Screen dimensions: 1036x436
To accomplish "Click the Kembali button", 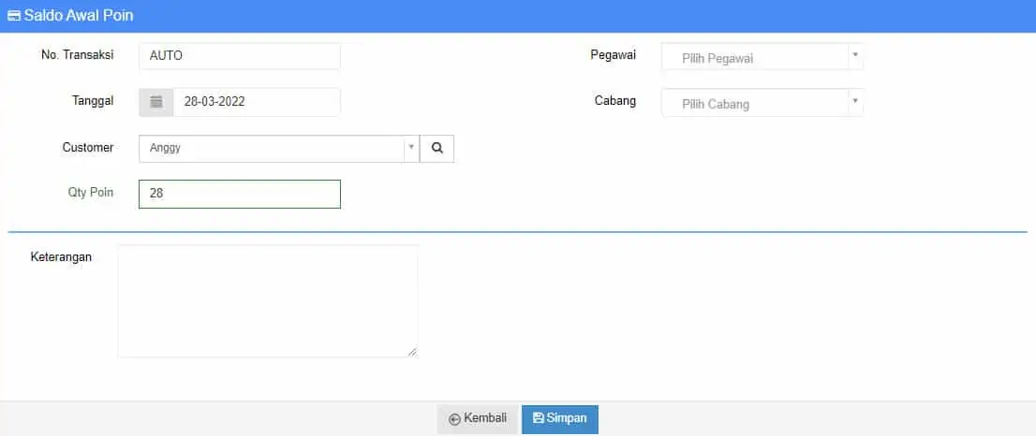I will [x=479, y=419].
